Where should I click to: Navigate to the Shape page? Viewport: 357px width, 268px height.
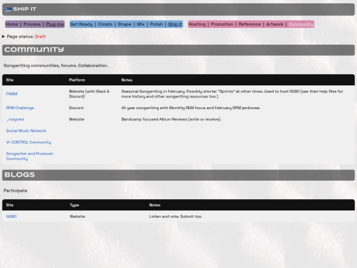point(124,24)
